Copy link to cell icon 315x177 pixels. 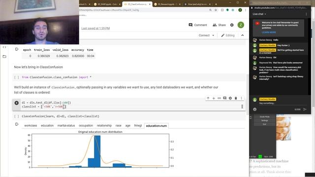tap(219, 98)
